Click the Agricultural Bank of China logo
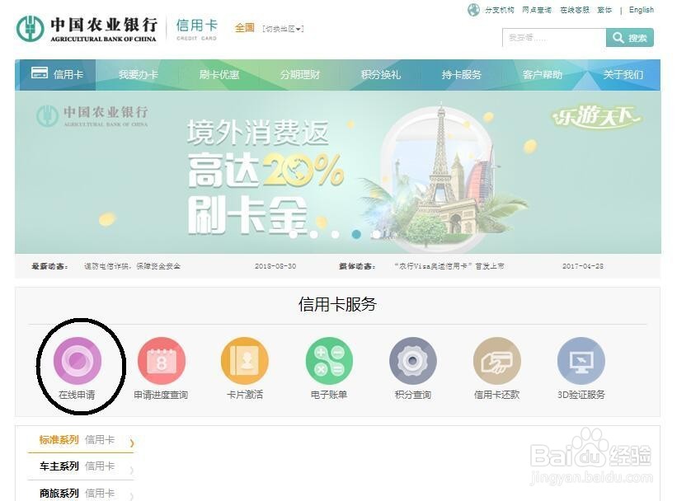 click(87, 29)
